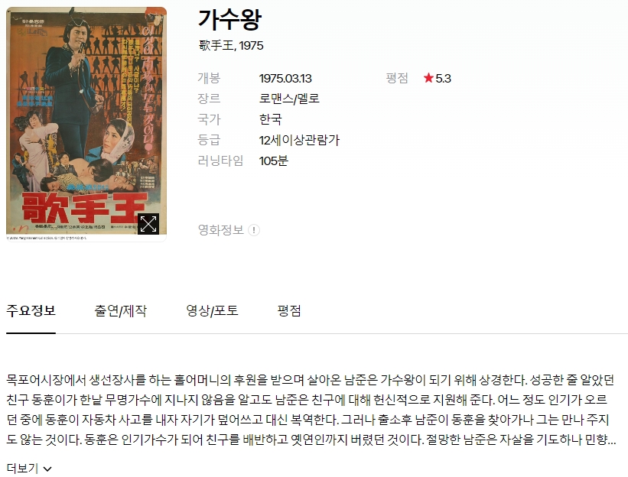Go to the 평점 tab
The image size is (628, 477).
pyautogui.click(x=289, y=311)
